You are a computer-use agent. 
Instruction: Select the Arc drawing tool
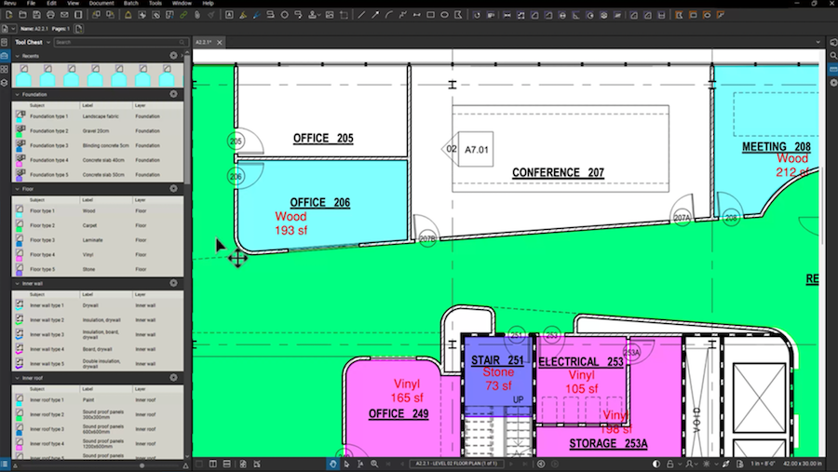[x=389, y=15]
